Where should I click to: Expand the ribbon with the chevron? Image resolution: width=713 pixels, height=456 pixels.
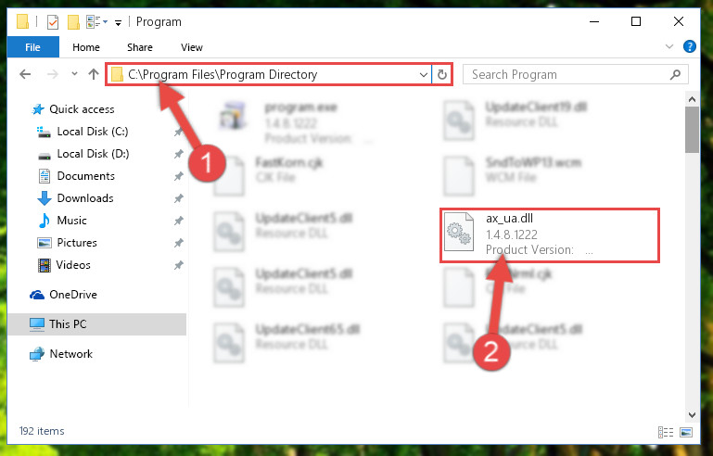tap(668, 46)
